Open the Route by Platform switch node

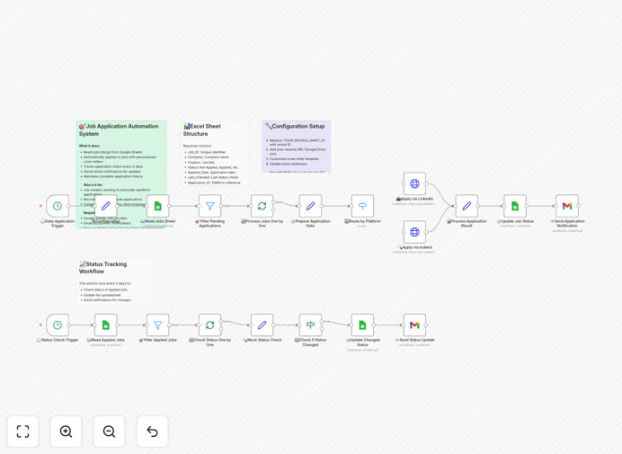pos(362,206)
